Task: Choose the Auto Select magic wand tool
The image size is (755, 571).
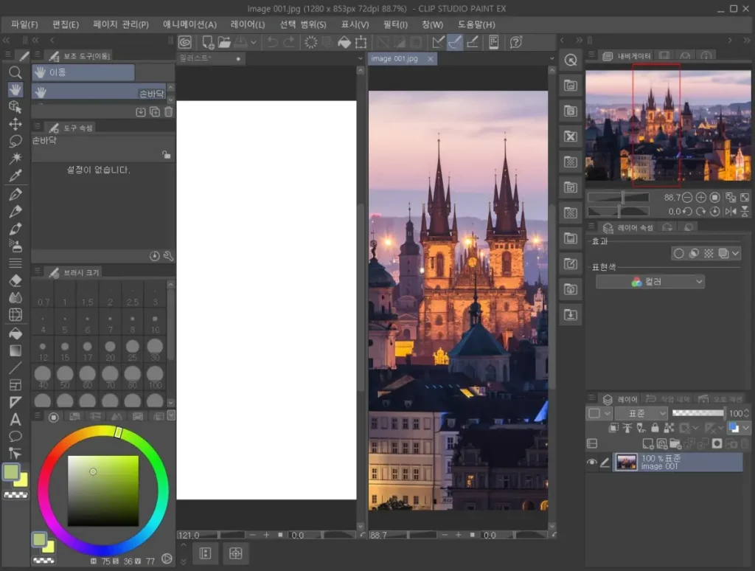Action: coord(15,159)
